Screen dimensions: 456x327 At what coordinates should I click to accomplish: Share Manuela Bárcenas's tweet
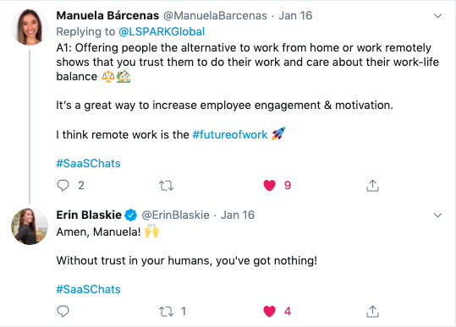(372, 186)
